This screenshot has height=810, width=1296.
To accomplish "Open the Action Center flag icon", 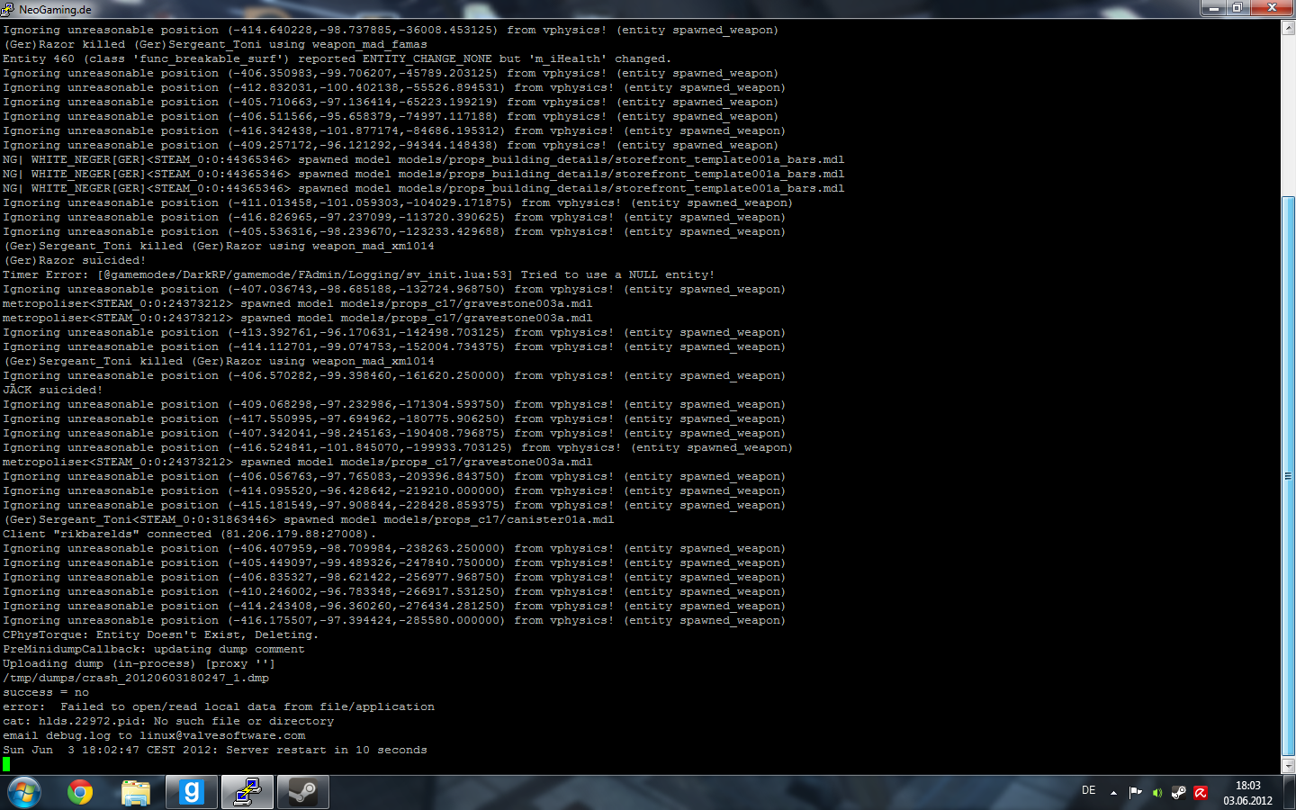I will 1135,793.
